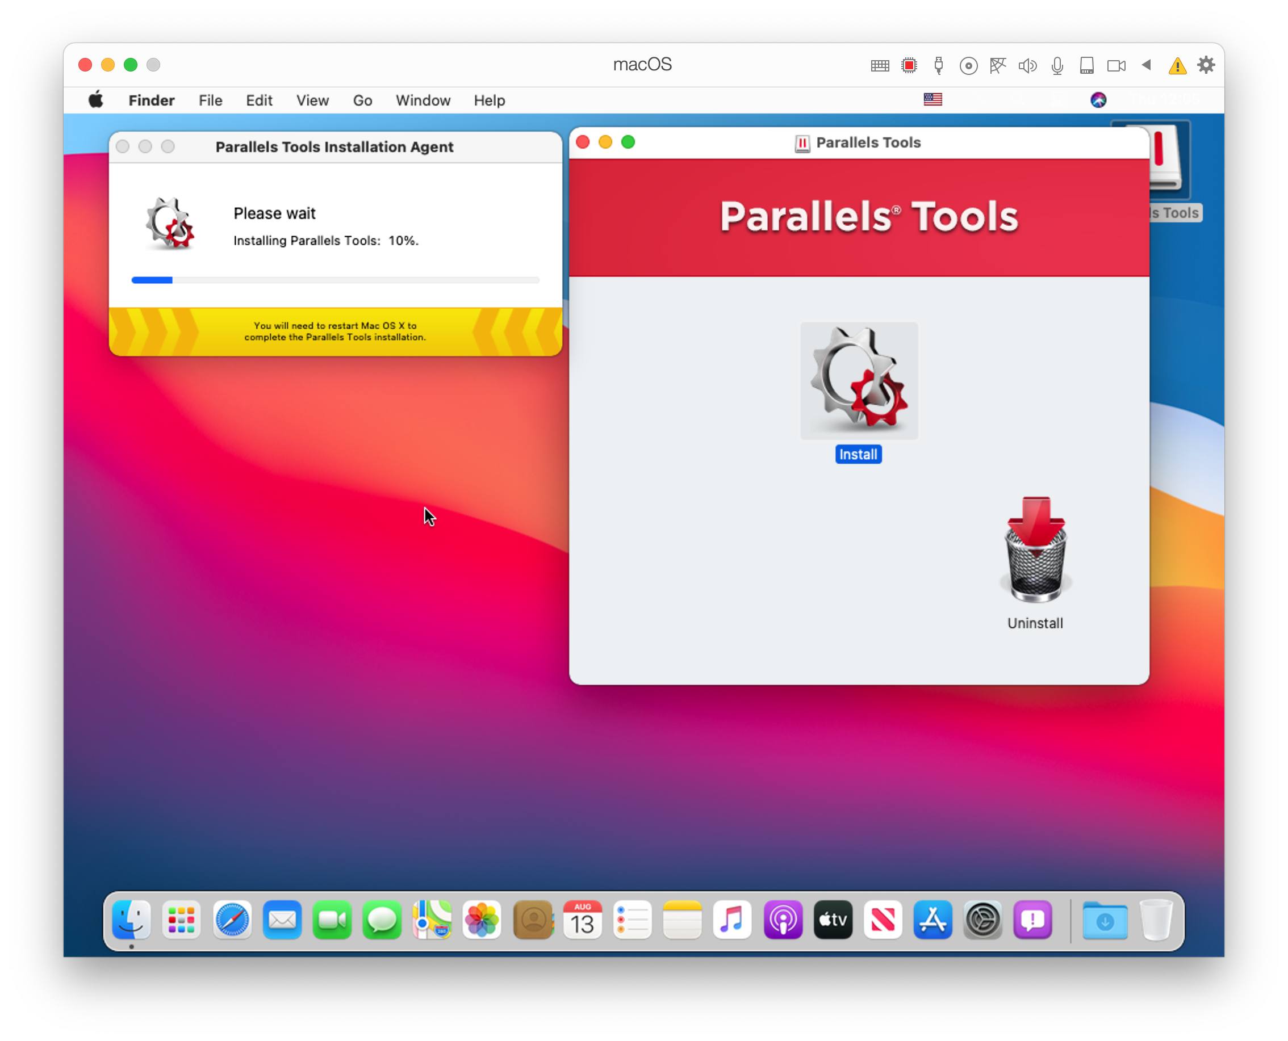Click the CPU chip status icon
The height and width of the screenshot is (1041, 1288).
point(909,65)
